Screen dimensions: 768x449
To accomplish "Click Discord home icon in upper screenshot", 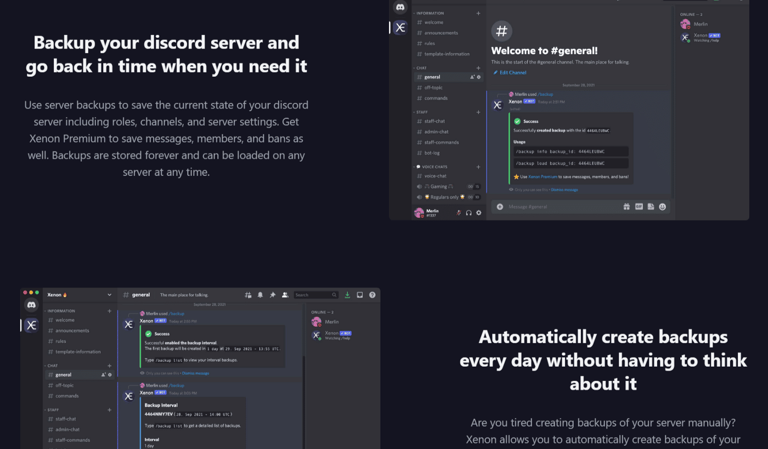I will 400,7.
